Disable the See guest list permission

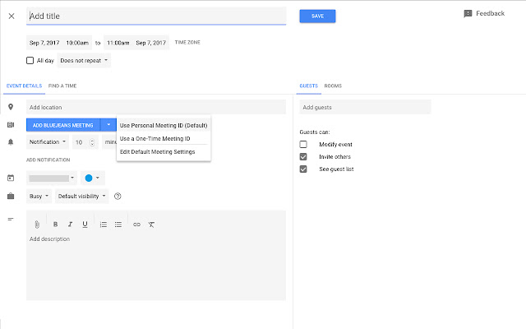(303, 169)
